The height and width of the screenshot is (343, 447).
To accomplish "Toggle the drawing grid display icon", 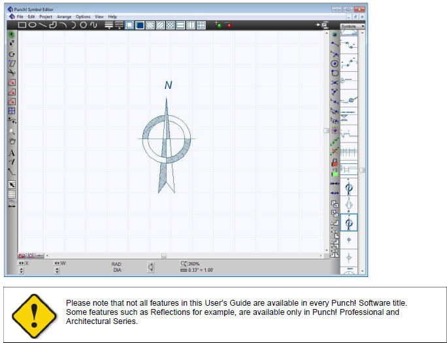I will [x=12, y=194].
